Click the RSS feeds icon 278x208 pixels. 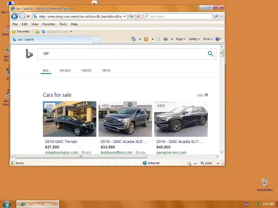click(146, 39)
